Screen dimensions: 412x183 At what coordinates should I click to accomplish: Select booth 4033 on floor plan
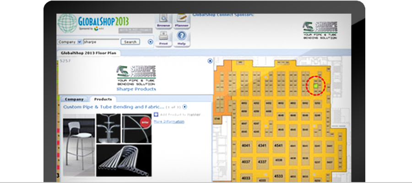[246, 178]
